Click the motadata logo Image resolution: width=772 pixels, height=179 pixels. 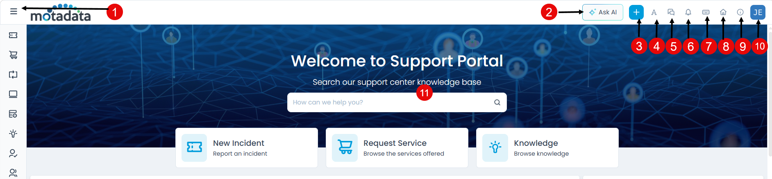pyautogui.click(x=61, y=13)
